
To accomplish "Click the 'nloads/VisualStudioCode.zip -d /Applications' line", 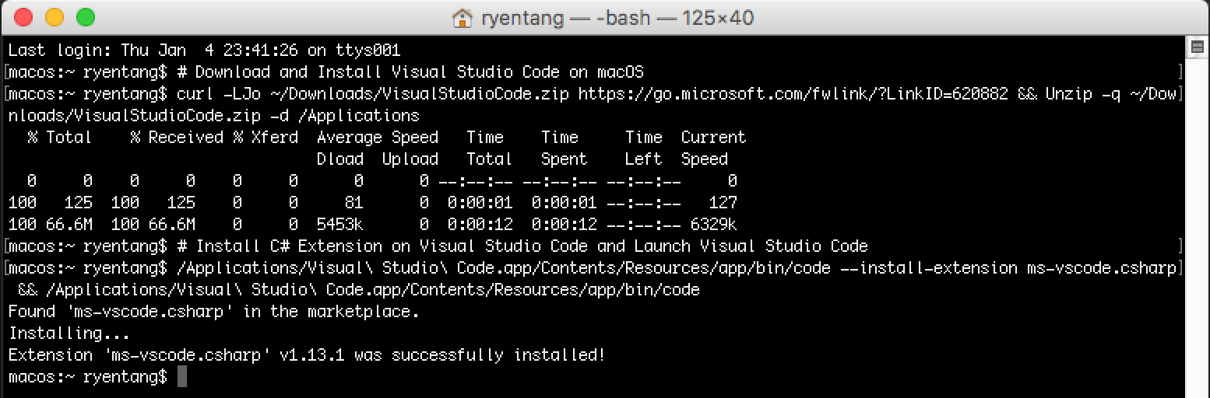I will pos(213,116).
